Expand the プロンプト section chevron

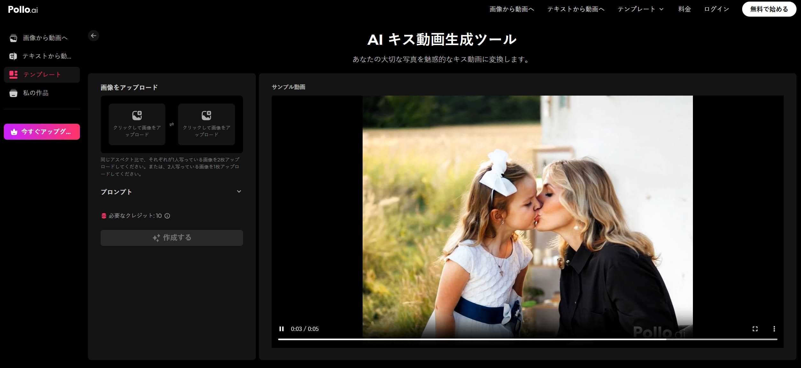(239, 192)
